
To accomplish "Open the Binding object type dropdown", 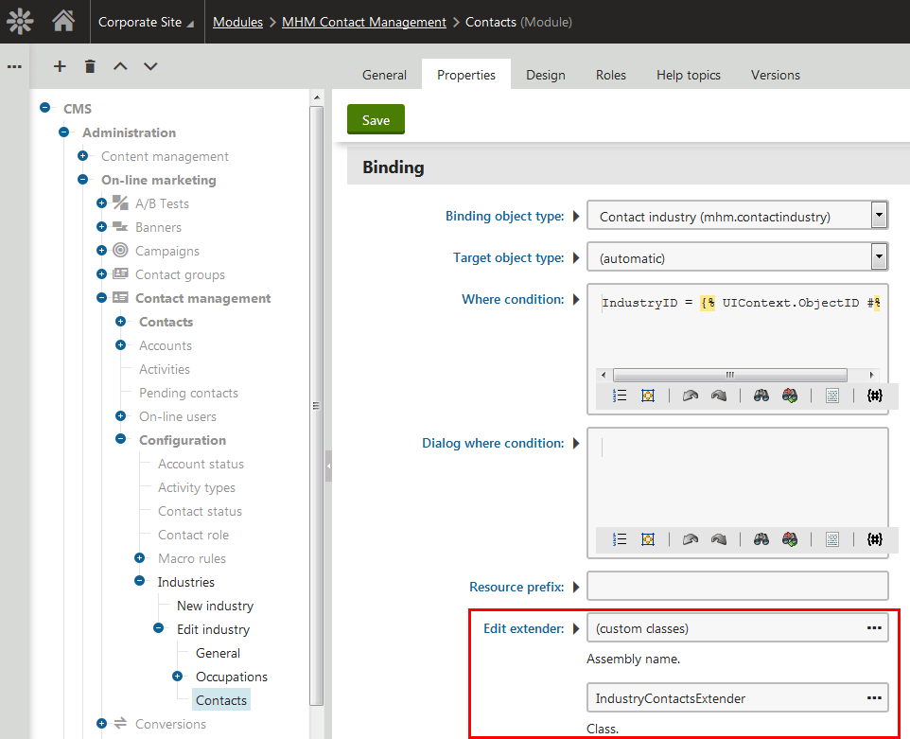I will point(879,216).
